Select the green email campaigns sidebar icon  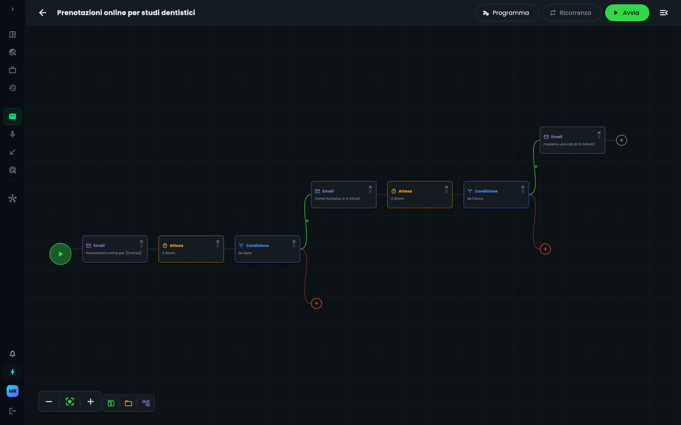click(12, 116)
